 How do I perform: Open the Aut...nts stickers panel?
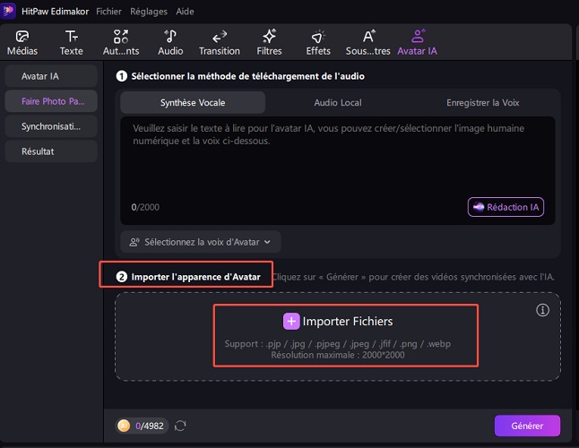pyautogui.click(x=121, y=43)
